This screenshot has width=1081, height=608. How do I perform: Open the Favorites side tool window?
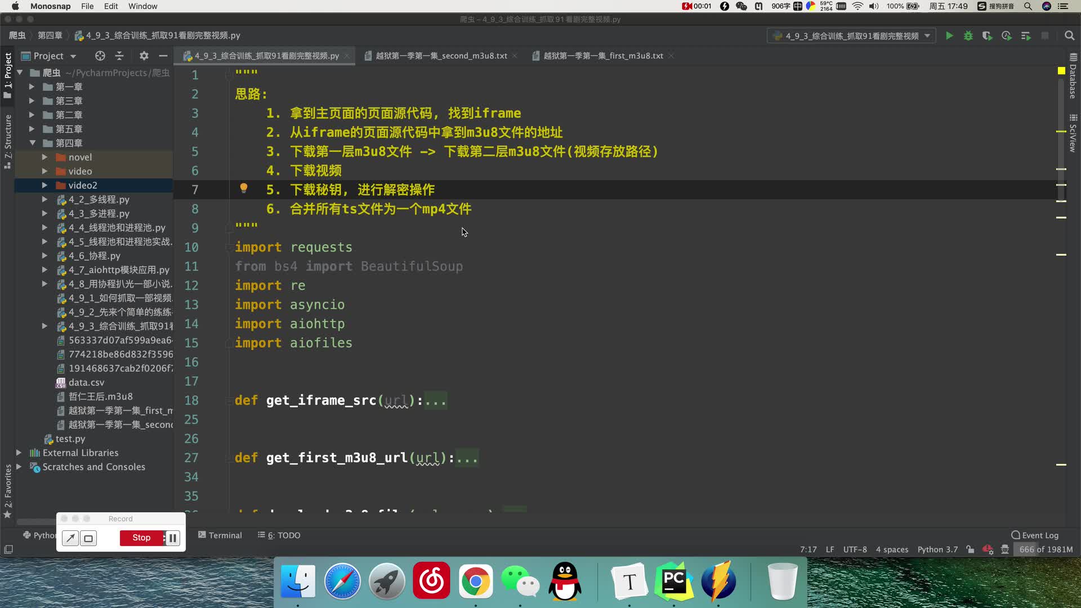pyautogui.click(x=8, y=491)
